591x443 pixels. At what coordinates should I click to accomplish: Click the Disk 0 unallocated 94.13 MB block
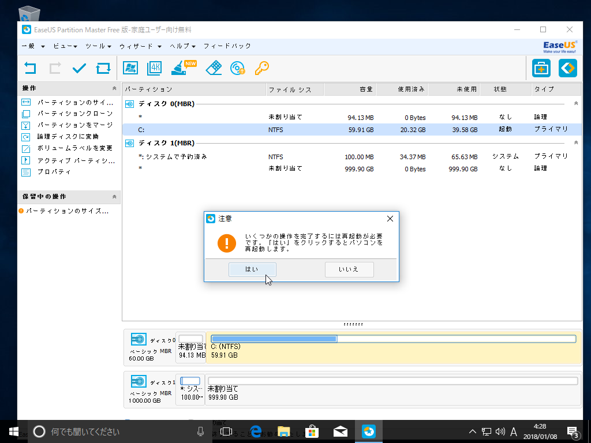click(190, 347)
